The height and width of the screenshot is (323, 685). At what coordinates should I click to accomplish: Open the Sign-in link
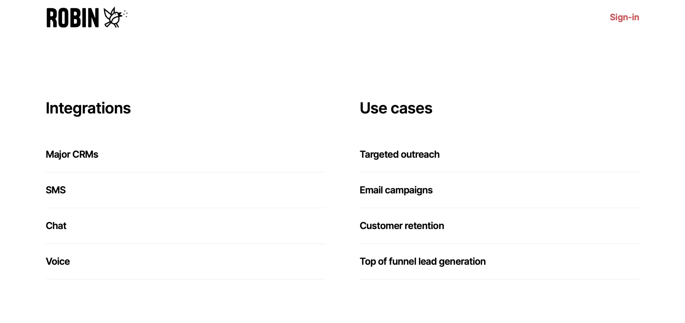point(624,17)
